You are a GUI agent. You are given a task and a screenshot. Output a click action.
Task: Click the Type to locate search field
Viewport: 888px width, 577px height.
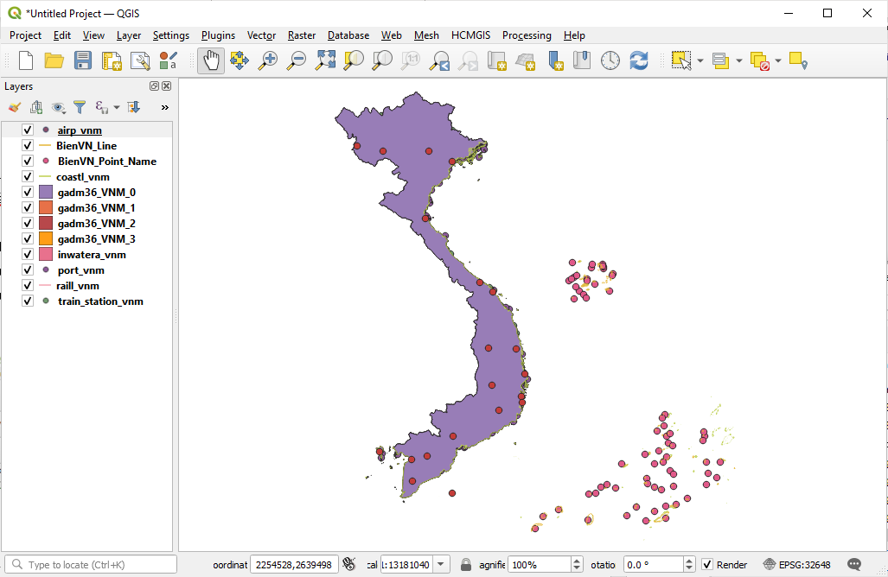(91, 565)
